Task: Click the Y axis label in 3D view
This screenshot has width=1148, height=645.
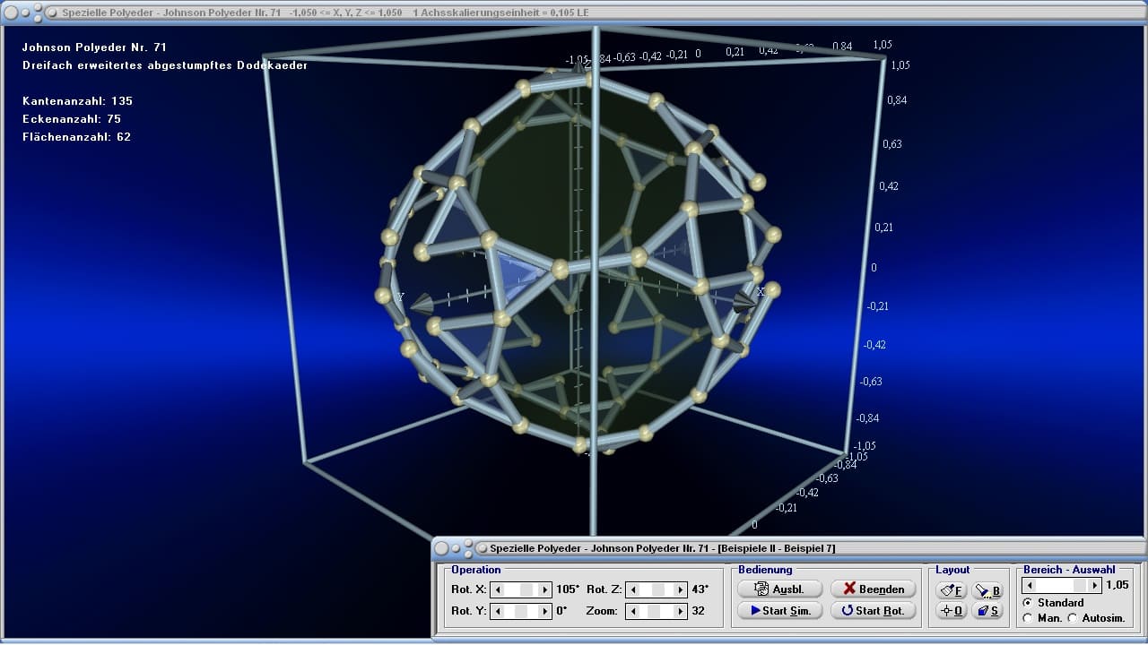Action: click(400, 297)
